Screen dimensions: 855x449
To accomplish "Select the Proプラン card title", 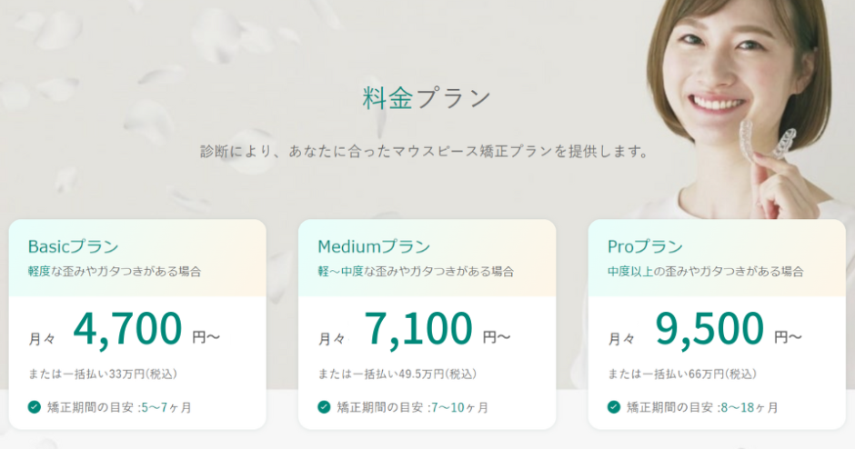I will [x=645, y=247].
